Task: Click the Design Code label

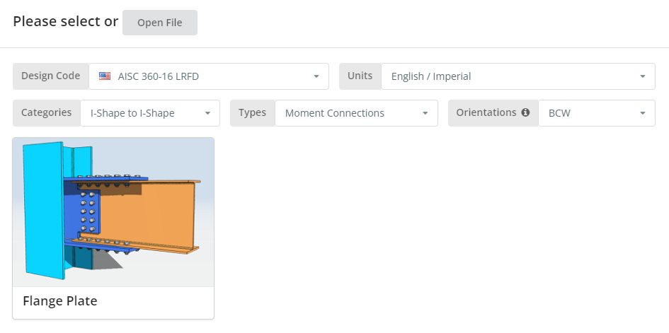Action: (51, 76)
